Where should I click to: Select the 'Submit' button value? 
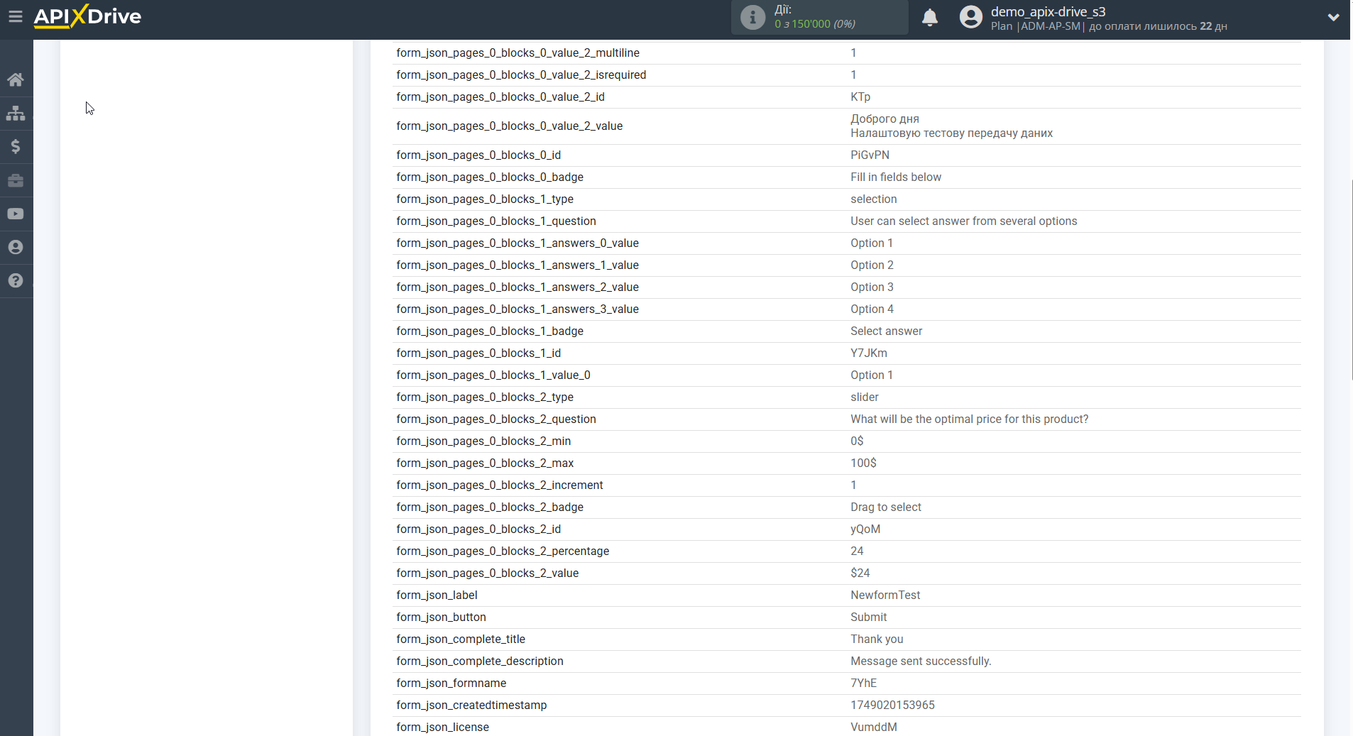click(869, 617)
